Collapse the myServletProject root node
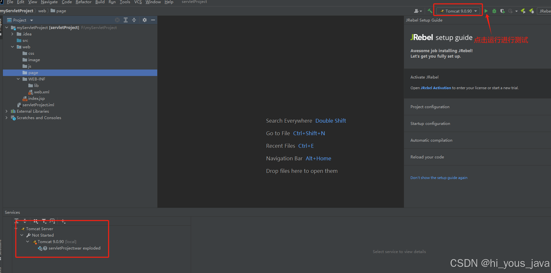The height and width of the screenshot is (273, 551). (7, 28)
